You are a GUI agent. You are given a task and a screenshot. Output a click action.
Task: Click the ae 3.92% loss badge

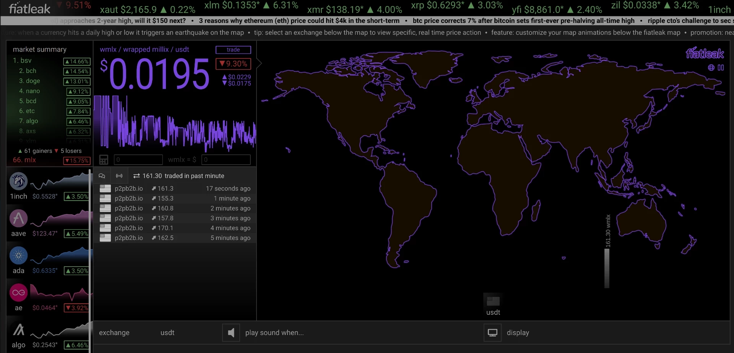77,308
